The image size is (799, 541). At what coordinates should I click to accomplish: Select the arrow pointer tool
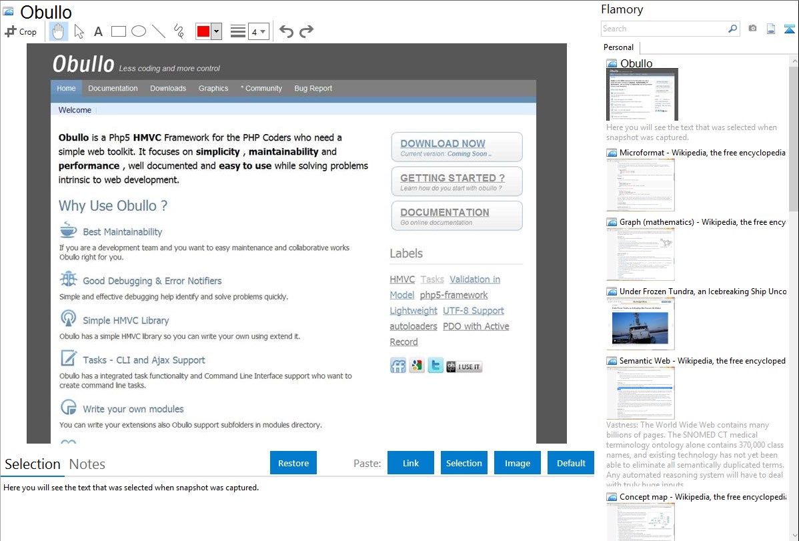[x=79, y=31]
